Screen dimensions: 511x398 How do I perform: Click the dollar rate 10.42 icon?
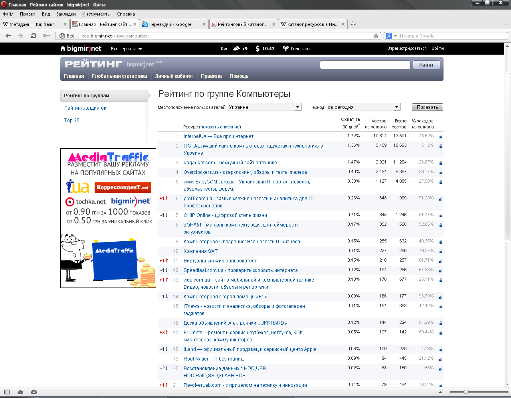pos(257,49)
